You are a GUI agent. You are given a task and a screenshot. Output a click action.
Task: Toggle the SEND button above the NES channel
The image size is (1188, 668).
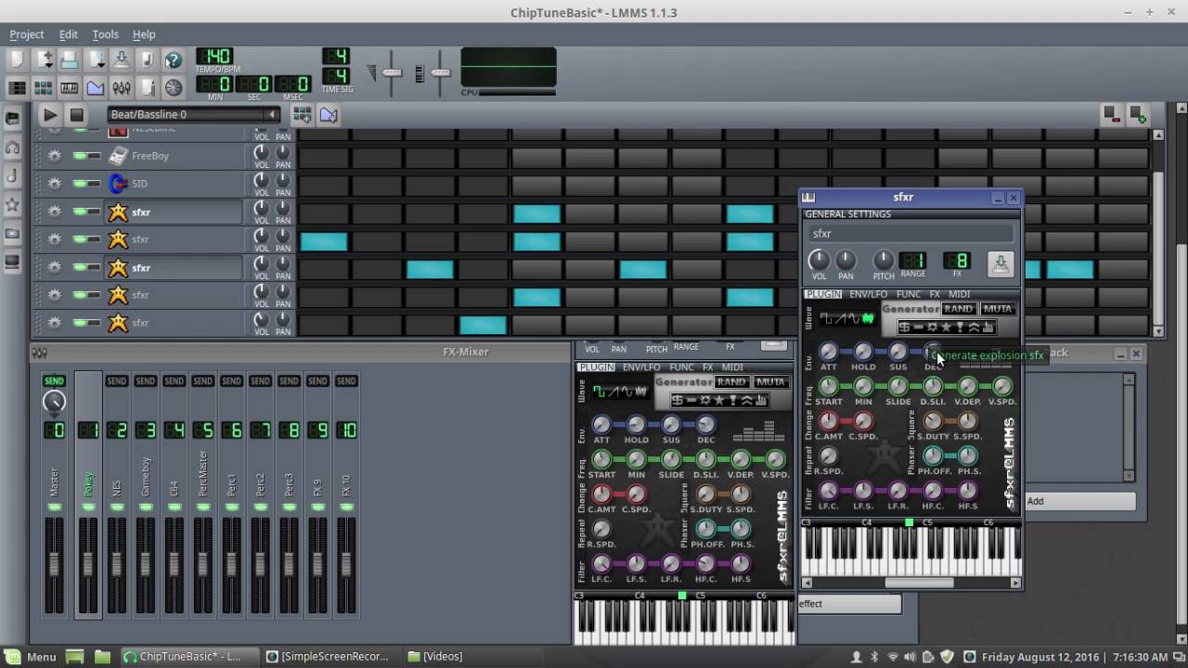[x=117, y=380]
